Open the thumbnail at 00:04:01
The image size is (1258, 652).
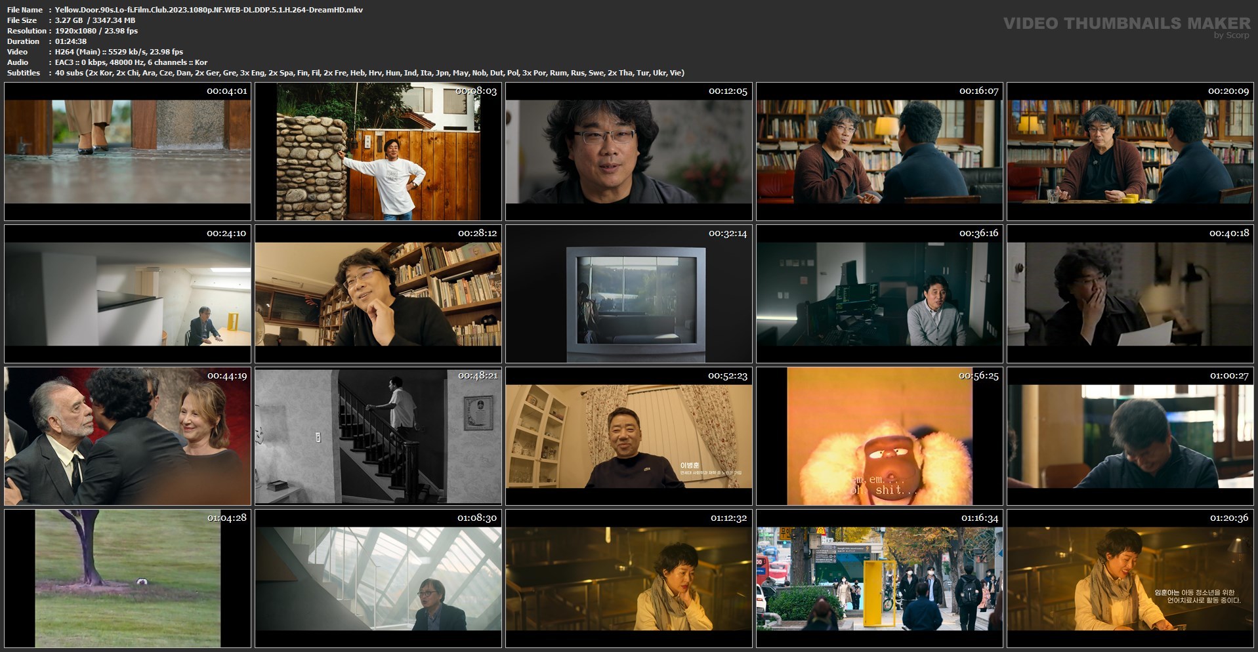(x=127, y=152)
